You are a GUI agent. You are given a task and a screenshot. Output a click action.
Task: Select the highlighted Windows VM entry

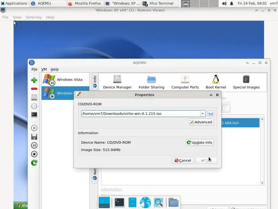tap(58, 93)
